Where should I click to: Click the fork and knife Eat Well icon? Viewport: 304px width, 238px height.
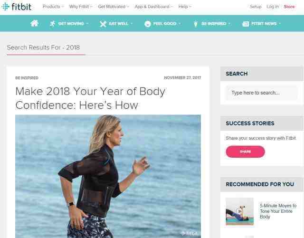103,24
